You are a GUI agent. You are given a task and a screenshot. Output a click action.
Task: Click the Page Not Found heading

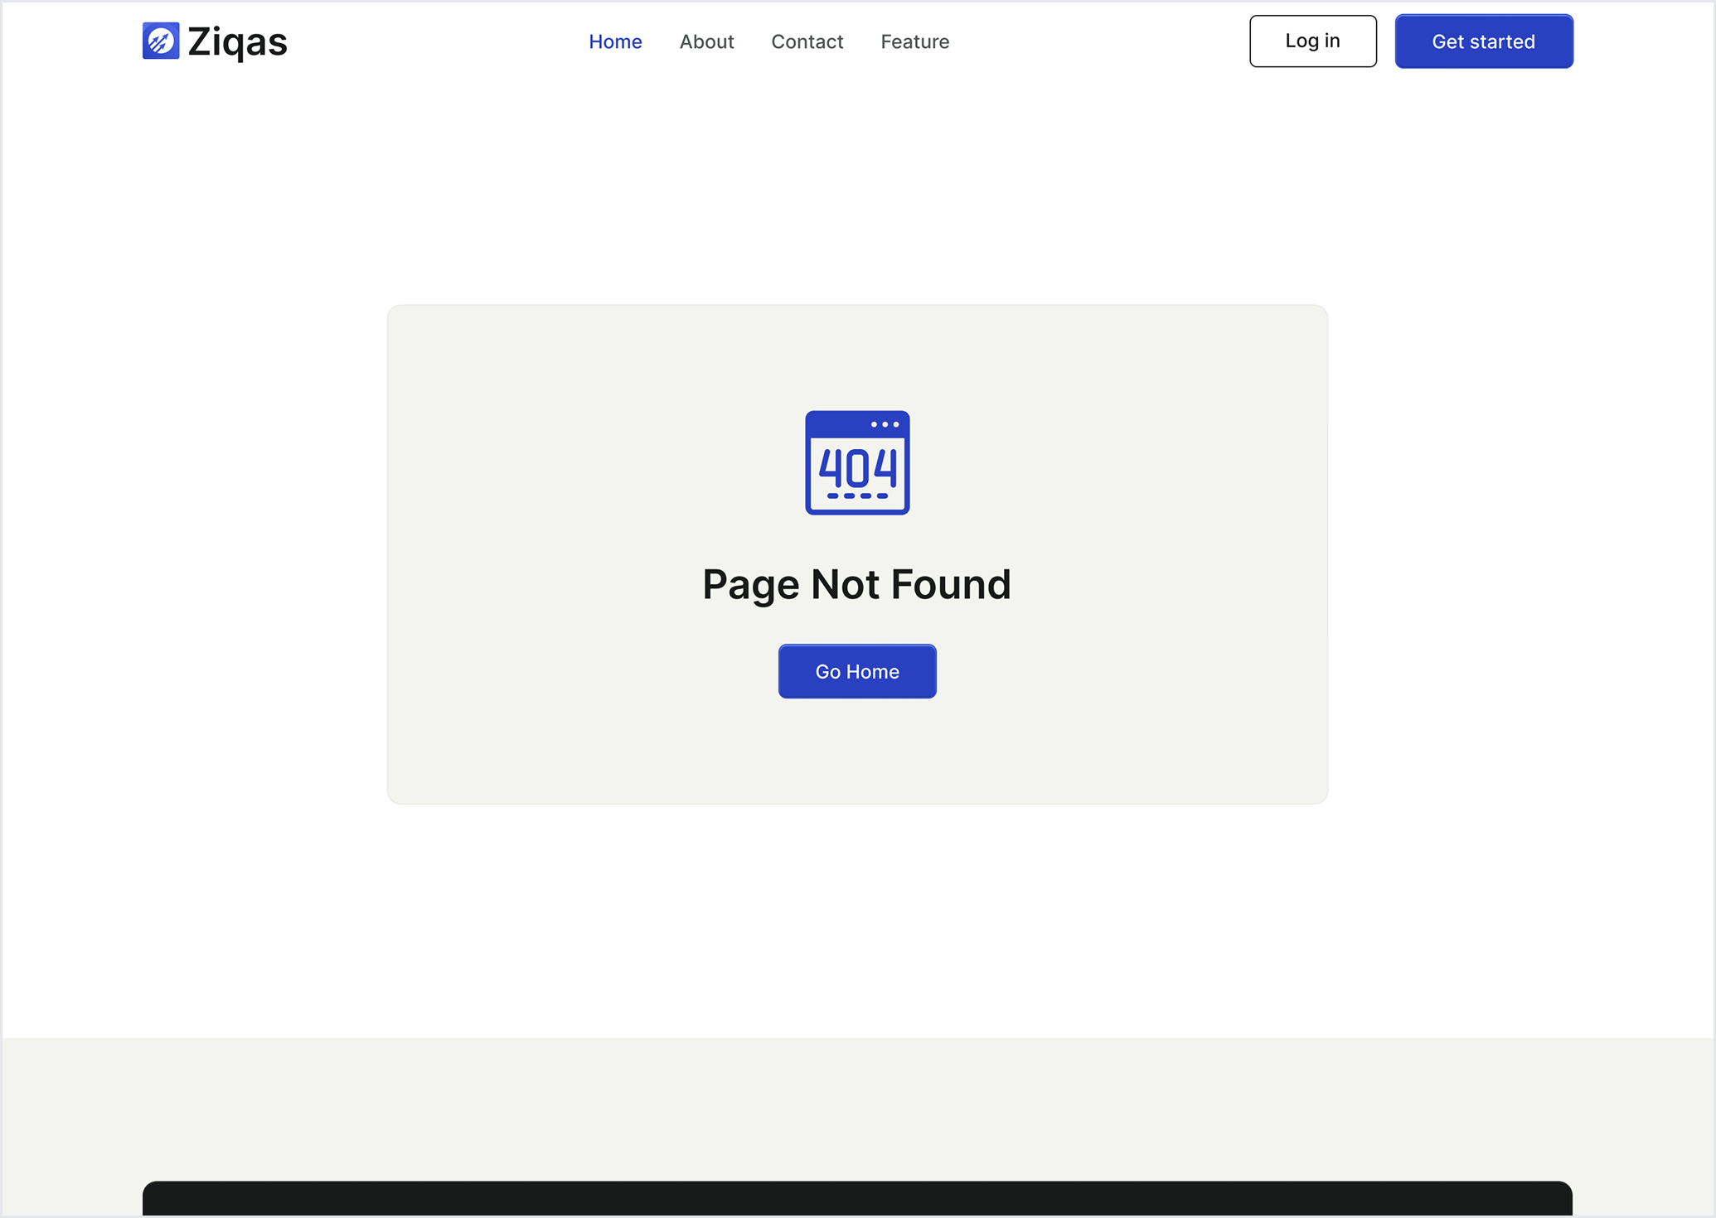(x=856, y=584)
